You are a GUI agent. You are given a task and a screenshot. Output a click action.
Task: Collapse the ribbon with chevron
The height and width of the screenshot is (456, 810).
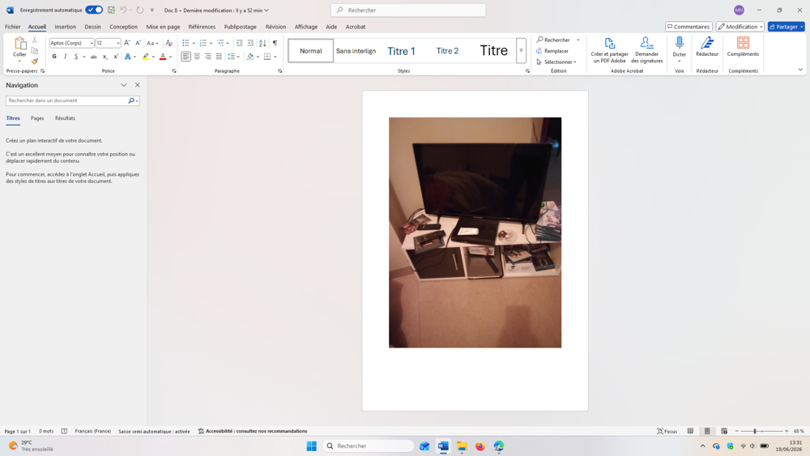[800, 70]
